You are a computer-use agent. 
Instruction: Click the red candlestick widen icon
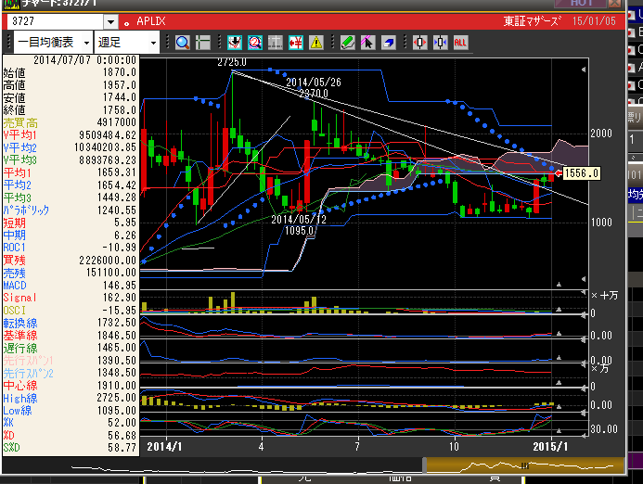click(x=419, y=42)
